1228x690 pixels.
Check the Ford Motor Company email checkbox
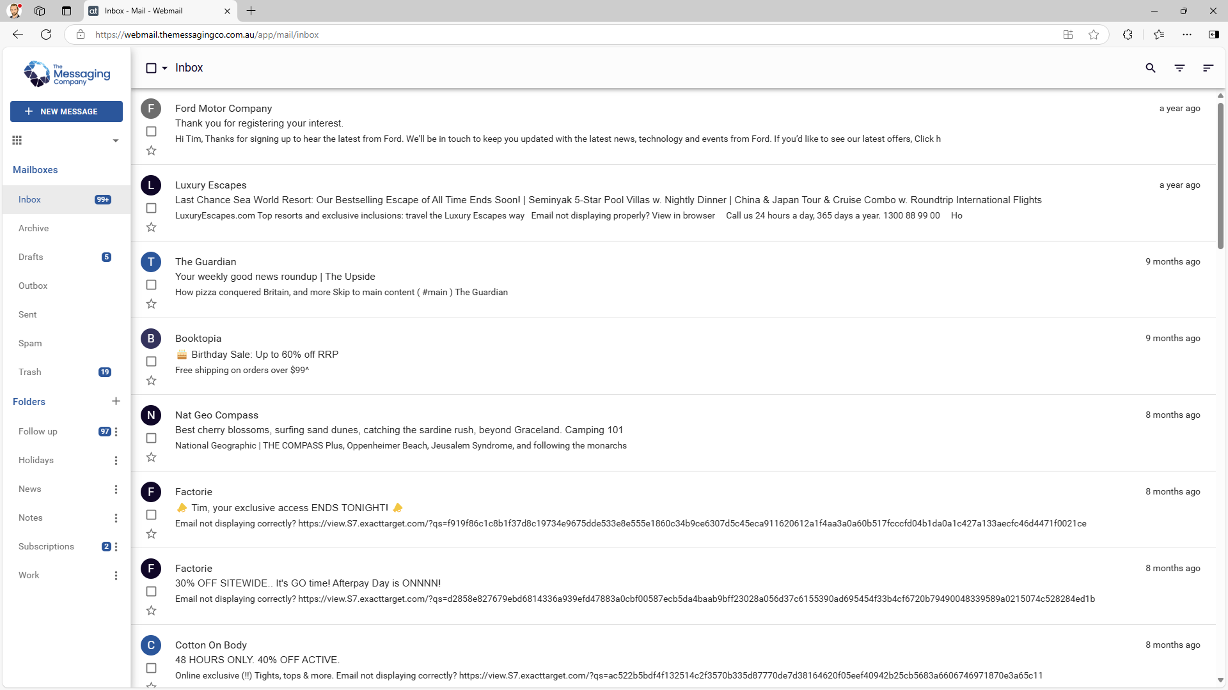click(151, 131)
